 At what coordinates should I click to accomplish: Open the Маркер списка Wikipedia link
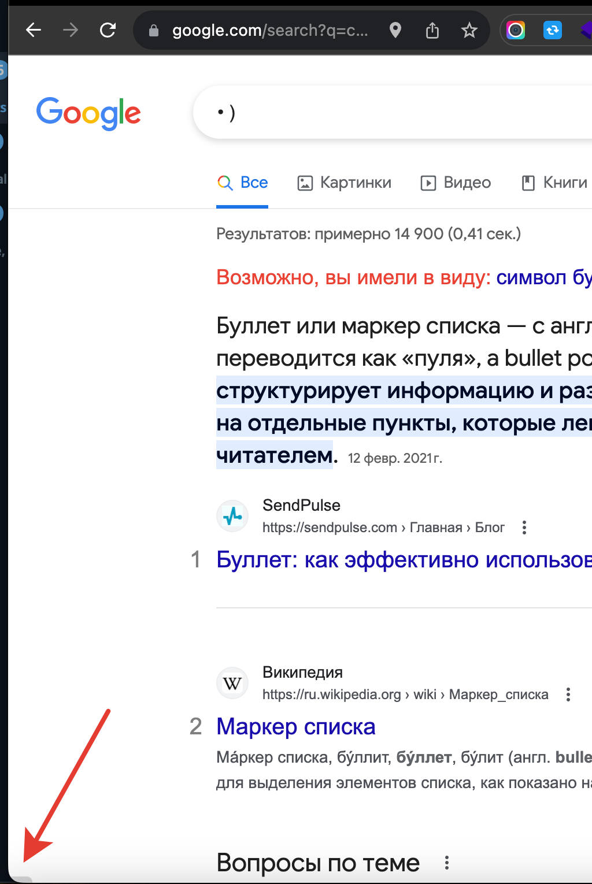296,727
